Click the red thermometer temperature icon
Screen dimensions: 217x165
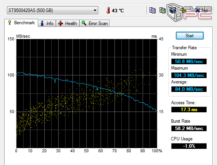(x=108, y=10)
